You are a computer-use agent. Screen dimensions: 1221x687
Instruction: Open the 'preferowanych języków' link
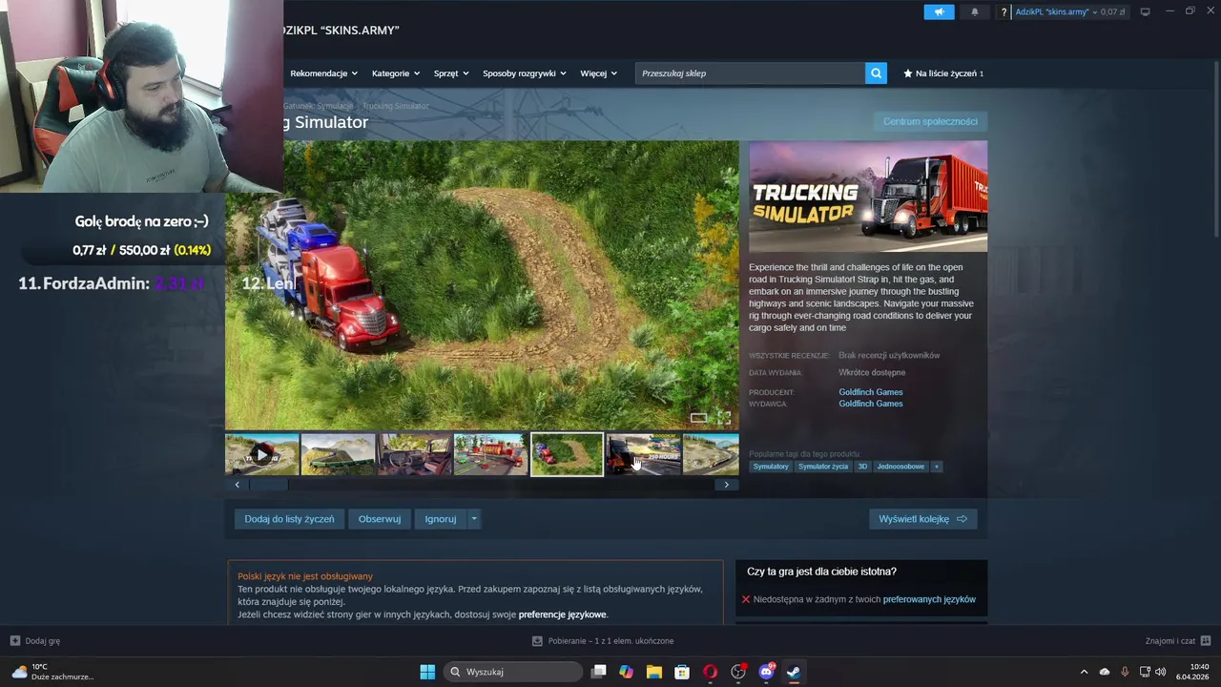pos(929,599)
